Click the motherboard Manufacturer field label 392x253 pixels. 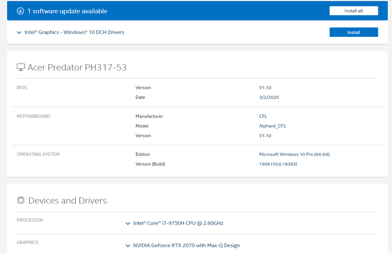(x=149, y=116)
